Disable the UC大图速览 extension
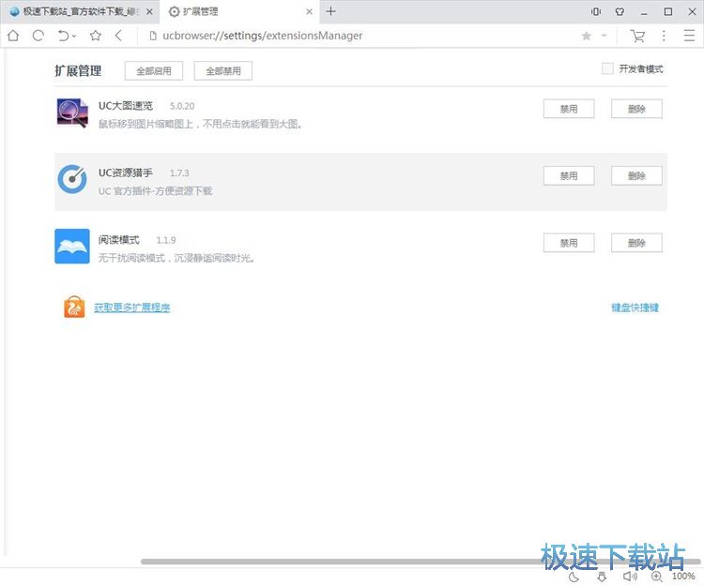Viewport: 704px width, 585px height. pyautogui.click(x=569, y=109)
